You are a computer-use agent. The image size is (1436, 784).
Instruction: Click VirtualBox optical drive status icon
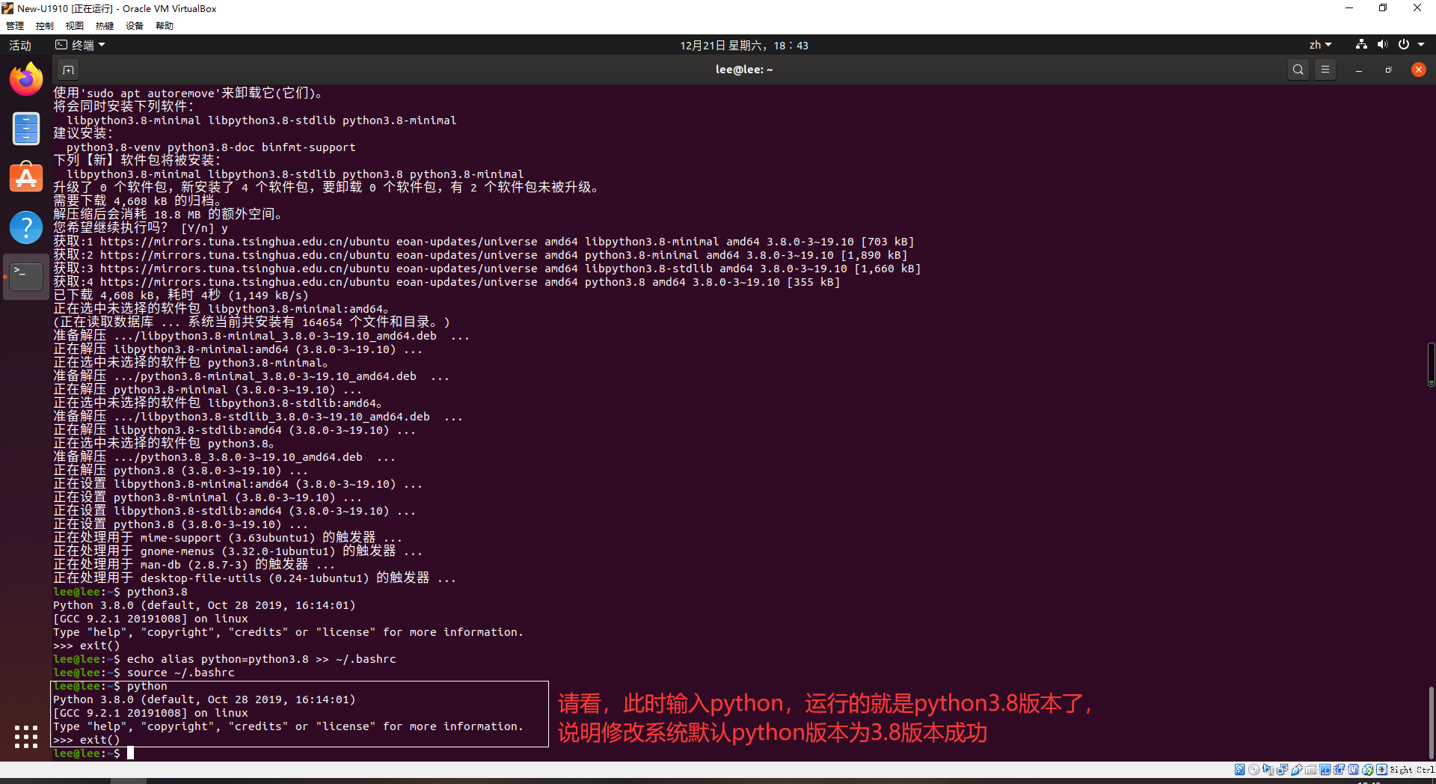1254,769
